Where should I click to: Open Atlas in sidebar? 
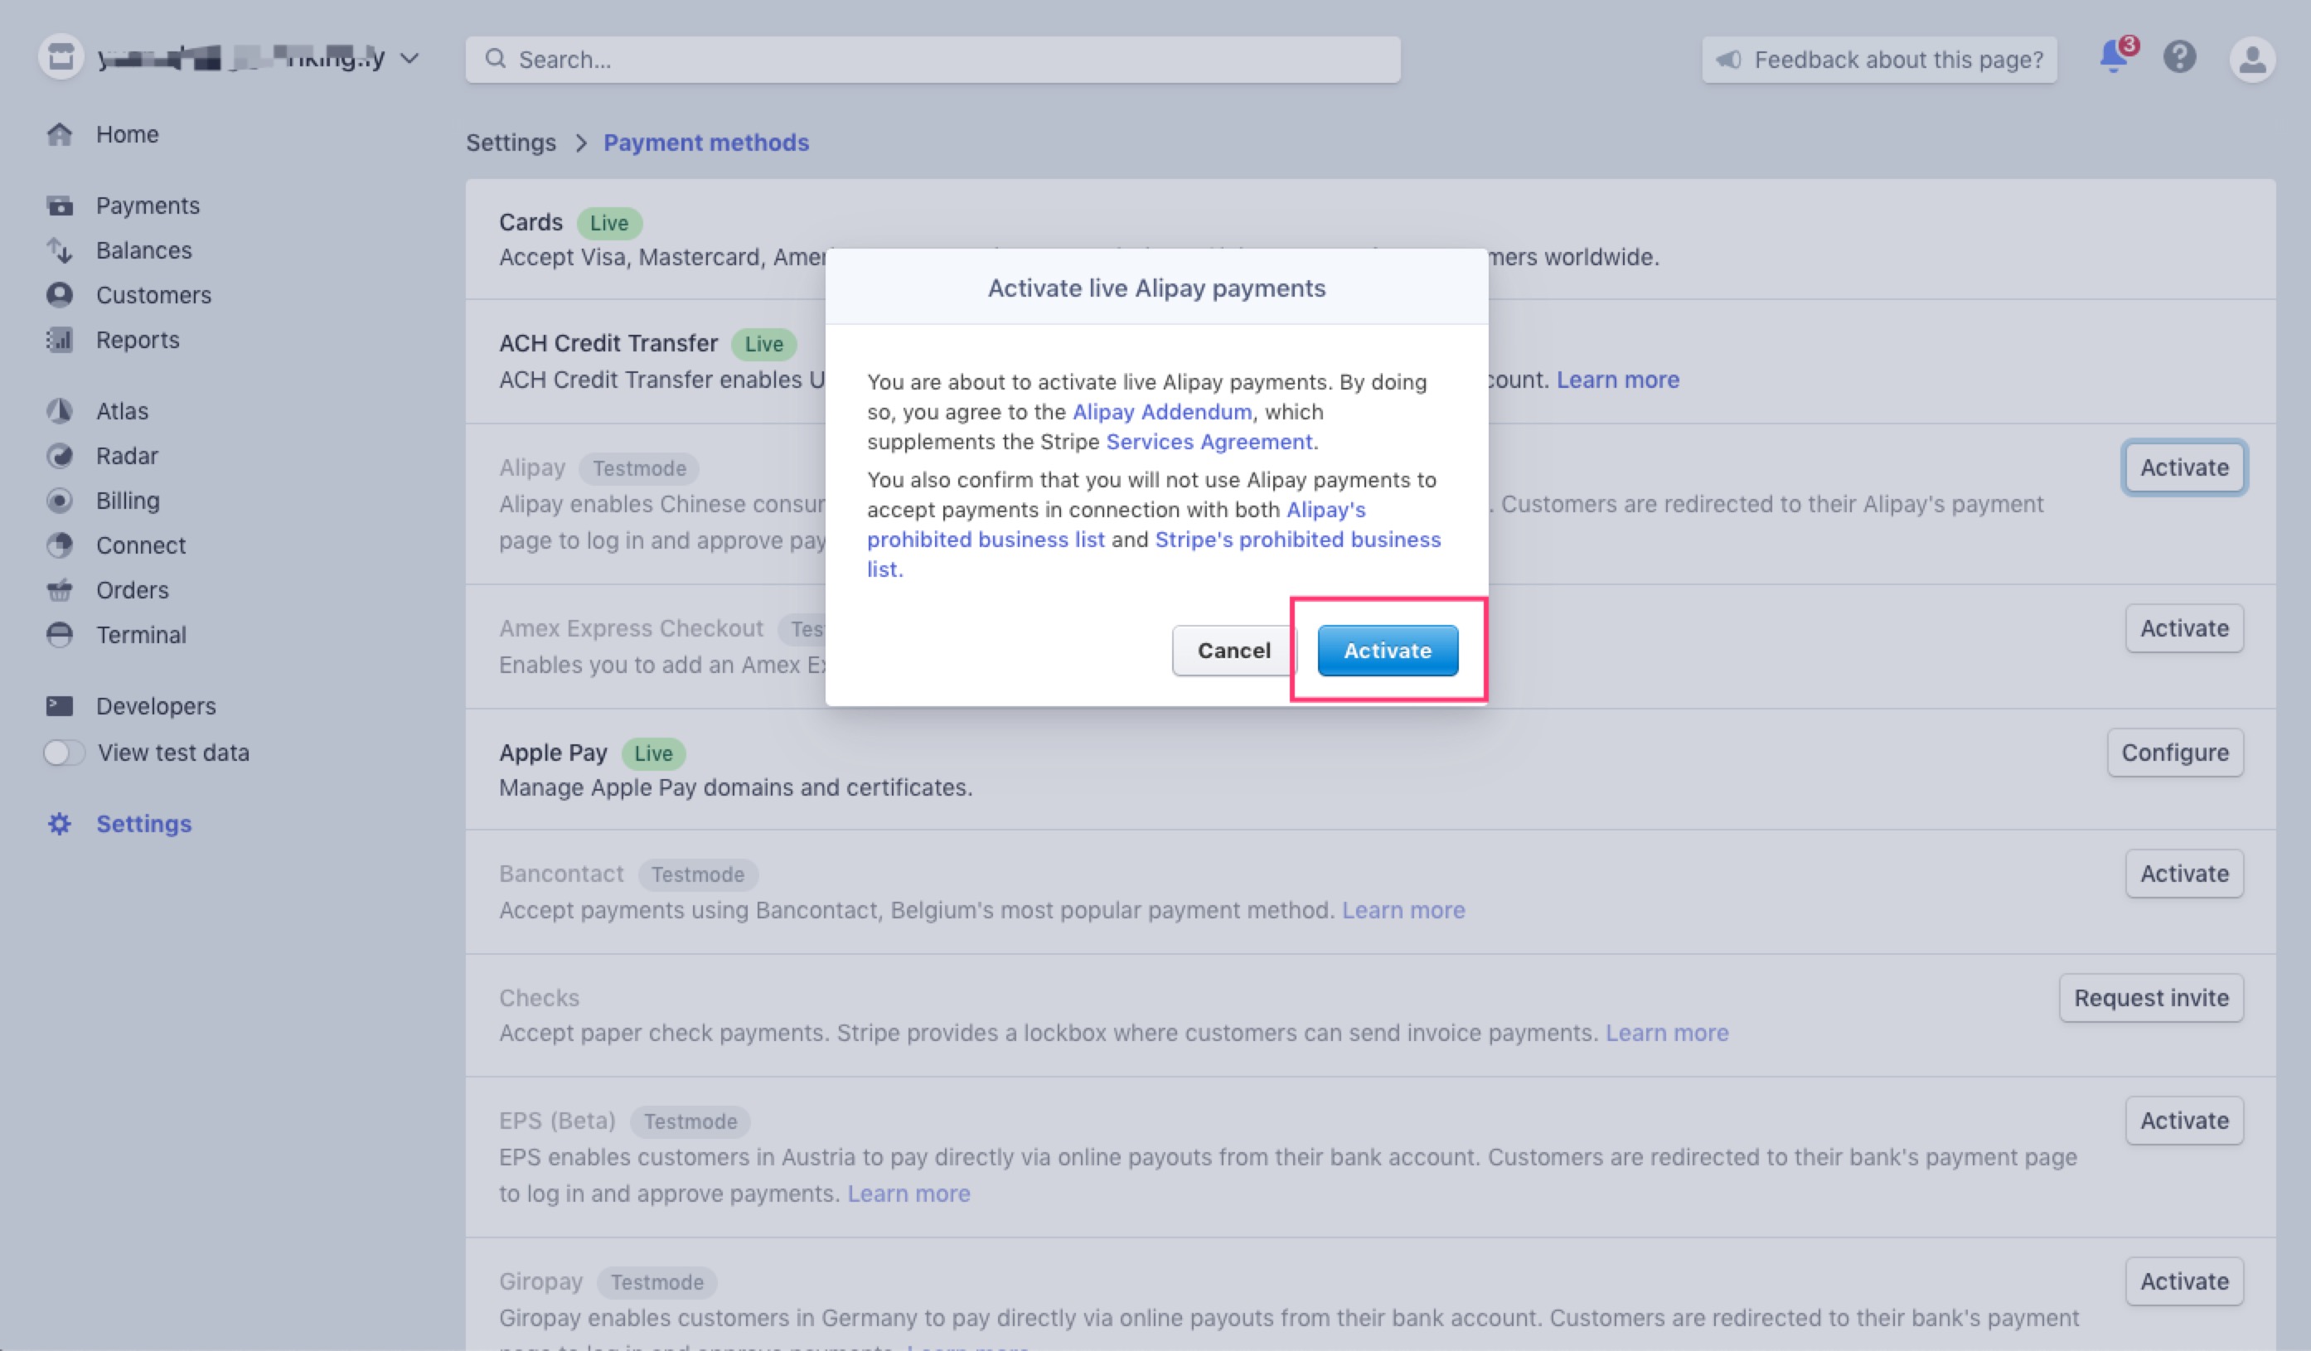122,411
